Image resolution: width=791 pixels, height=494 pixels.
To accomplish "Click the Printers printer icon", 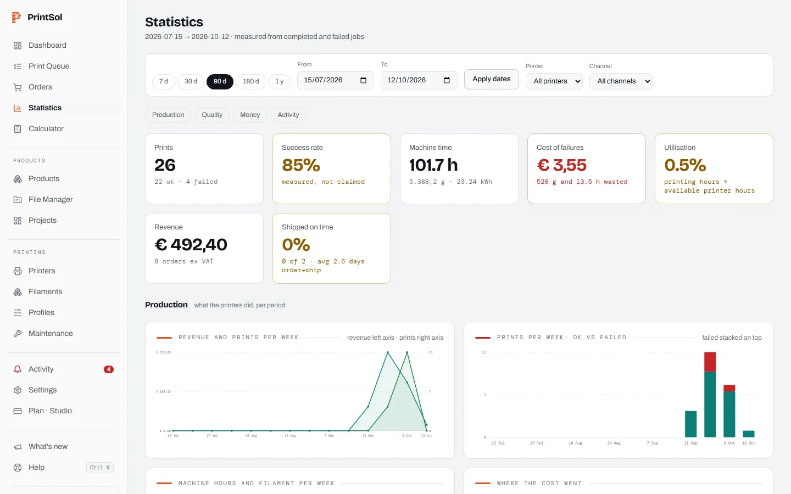I will point(18,271).
